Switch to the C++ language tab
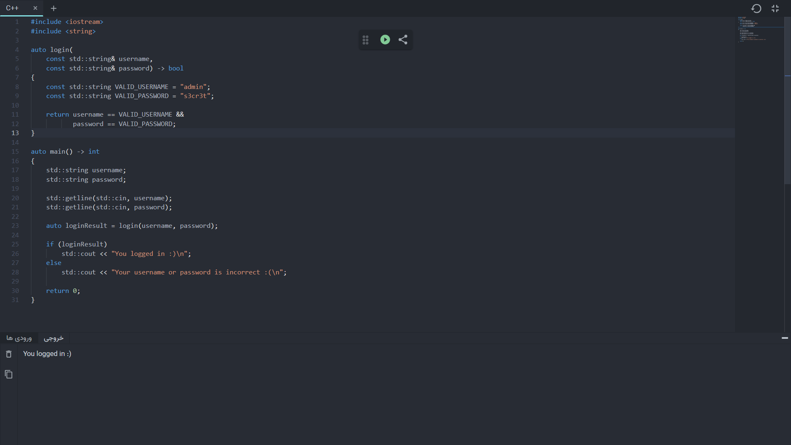This screenshot has height=445, width=791. click(13, 8)
